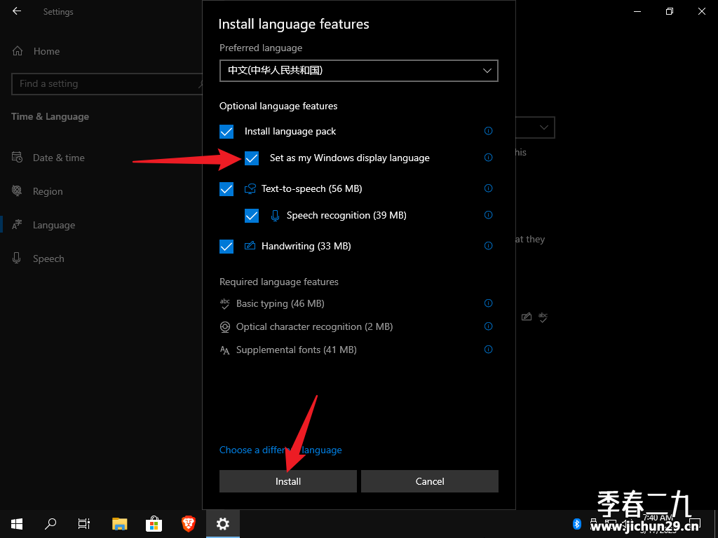Click info icon next to Handwriting
The width and height of the screenshot is (718, 538).
pyautogui.click(x=488, y=246)
